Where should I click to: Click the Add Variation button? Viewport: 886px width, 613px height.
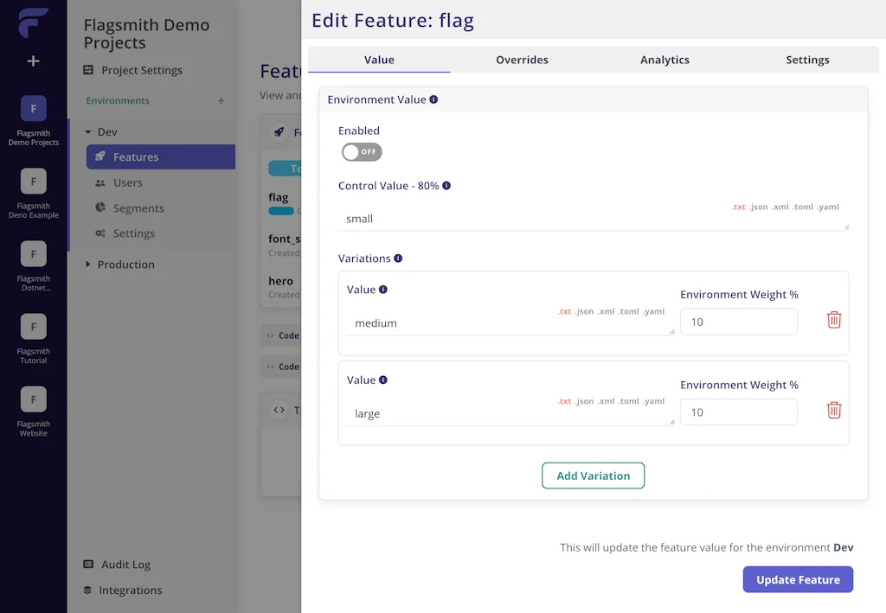pos(593,476)
